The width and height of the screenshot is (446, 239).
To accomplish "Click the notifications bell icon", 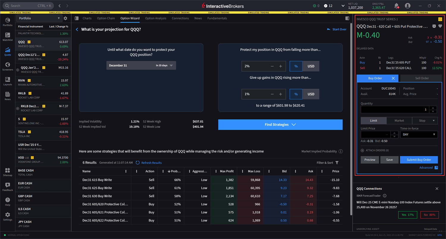I will [x=396, y=6].
